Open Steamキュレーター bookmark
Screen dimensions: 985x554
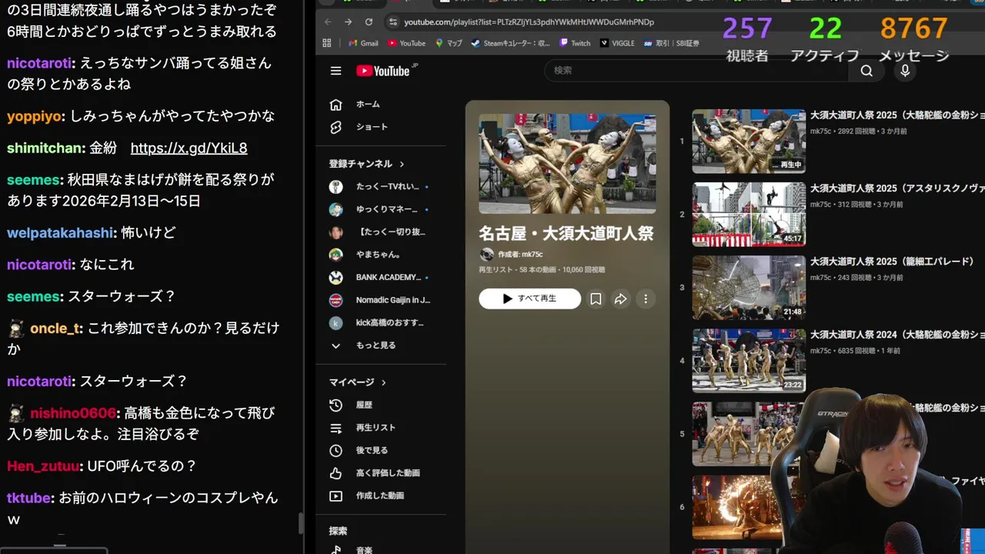511,43
